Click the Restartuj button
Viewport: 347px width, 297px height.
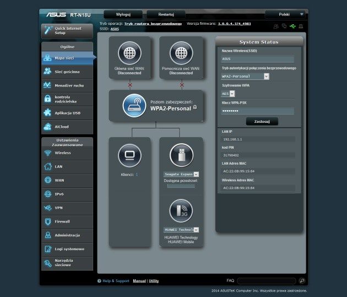tap(166, 14)
